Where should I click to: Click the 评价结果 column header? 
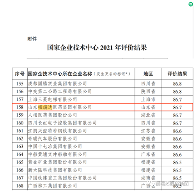coord(177,74)
